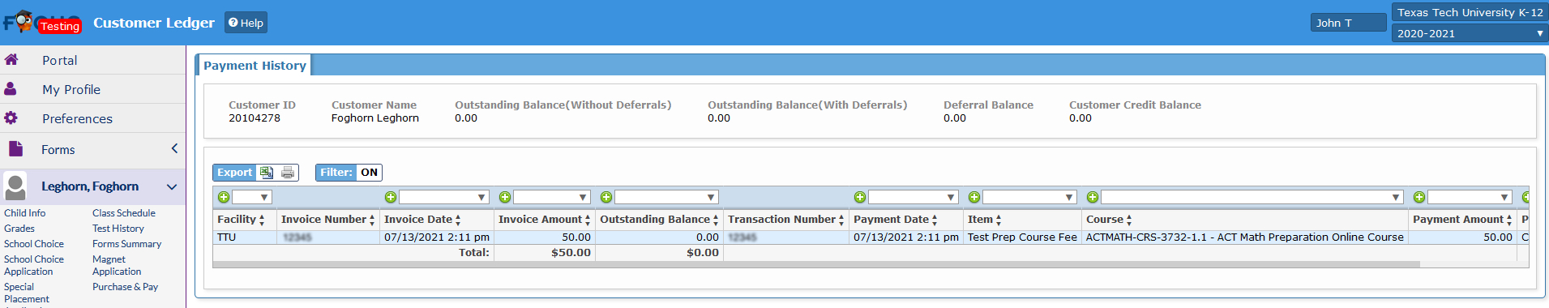Image resolution: width=1549 pixels, height=308 pixels.
Task: Click the TTU facility cell
Action: [x=244, y=237]
